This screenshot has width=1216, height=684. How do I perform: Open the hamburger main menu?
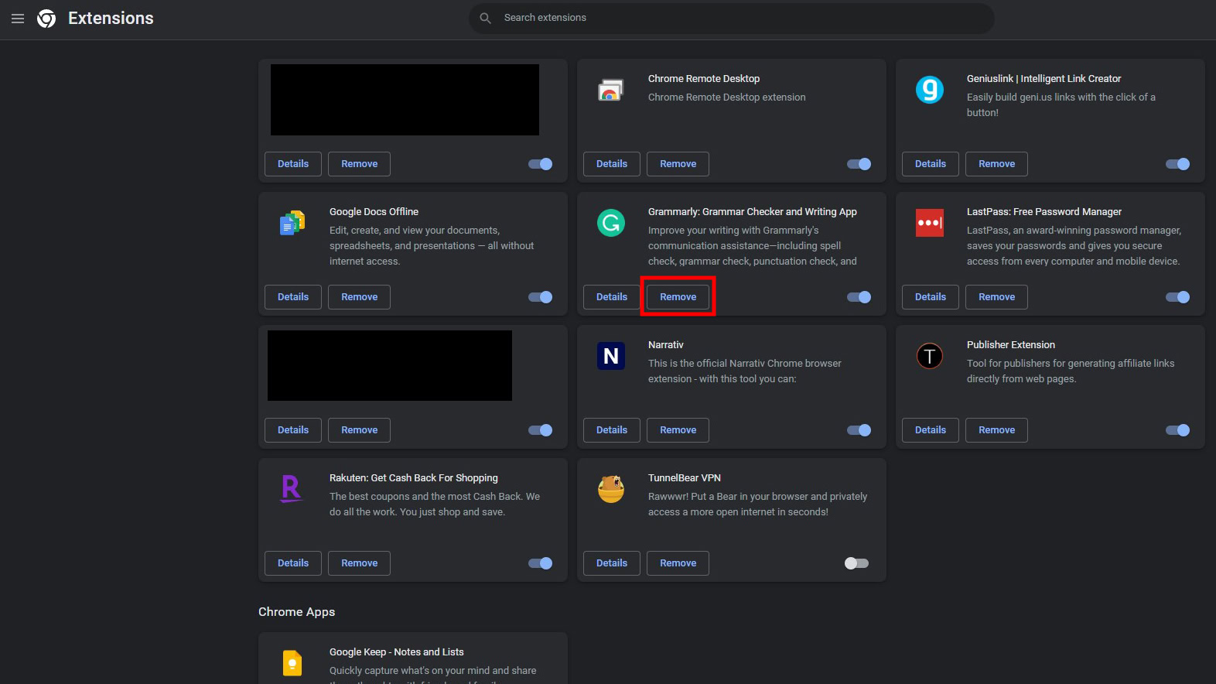tap(18, 19)
